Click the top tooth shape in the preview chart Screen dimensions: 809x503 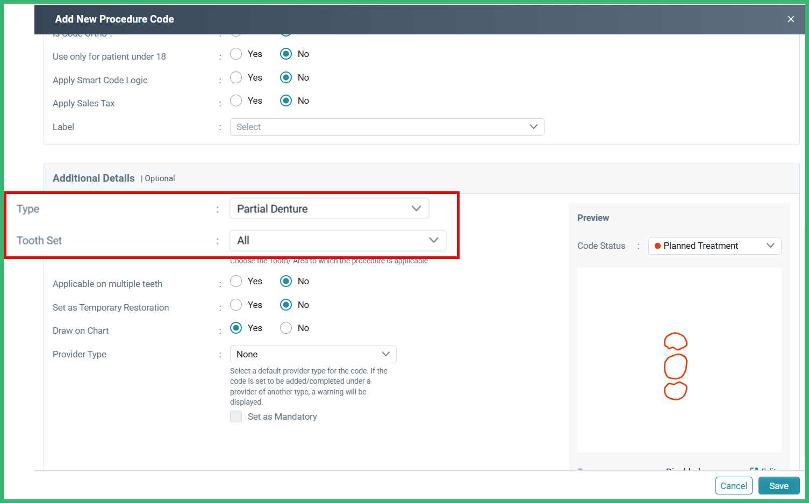[676, 341]
